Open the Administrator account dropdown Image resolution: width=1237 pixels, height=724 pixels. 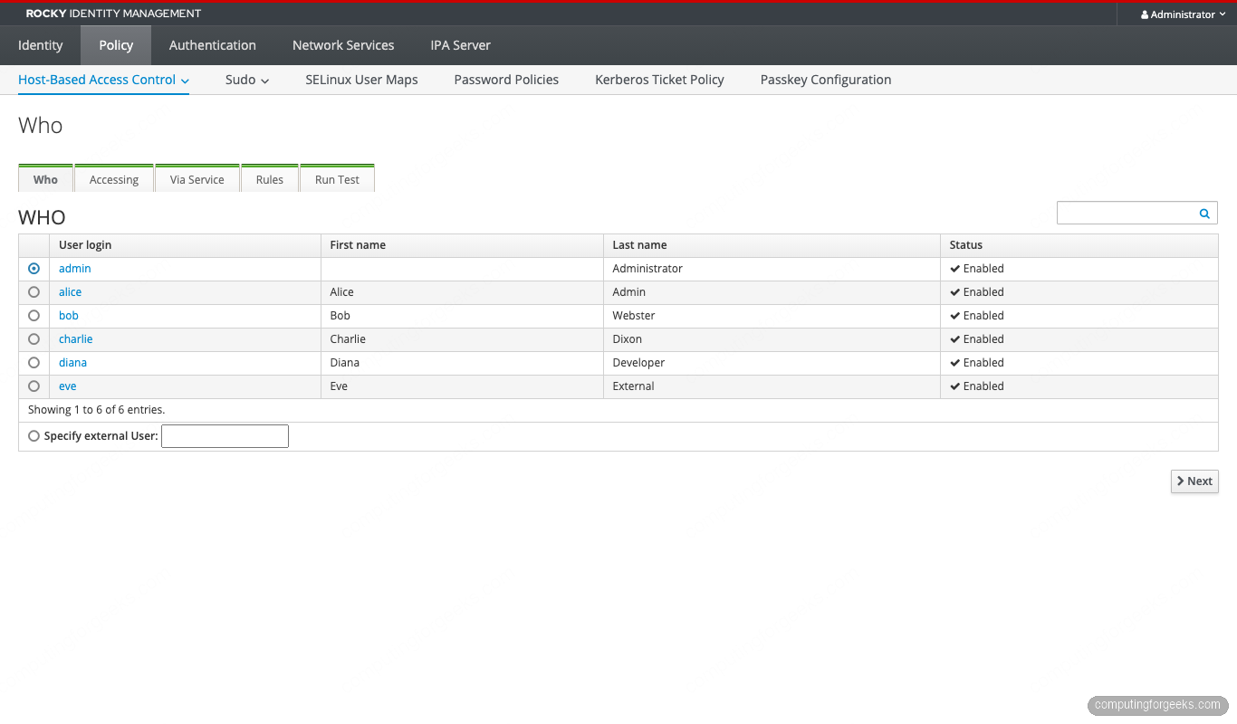pos(1183,14)
